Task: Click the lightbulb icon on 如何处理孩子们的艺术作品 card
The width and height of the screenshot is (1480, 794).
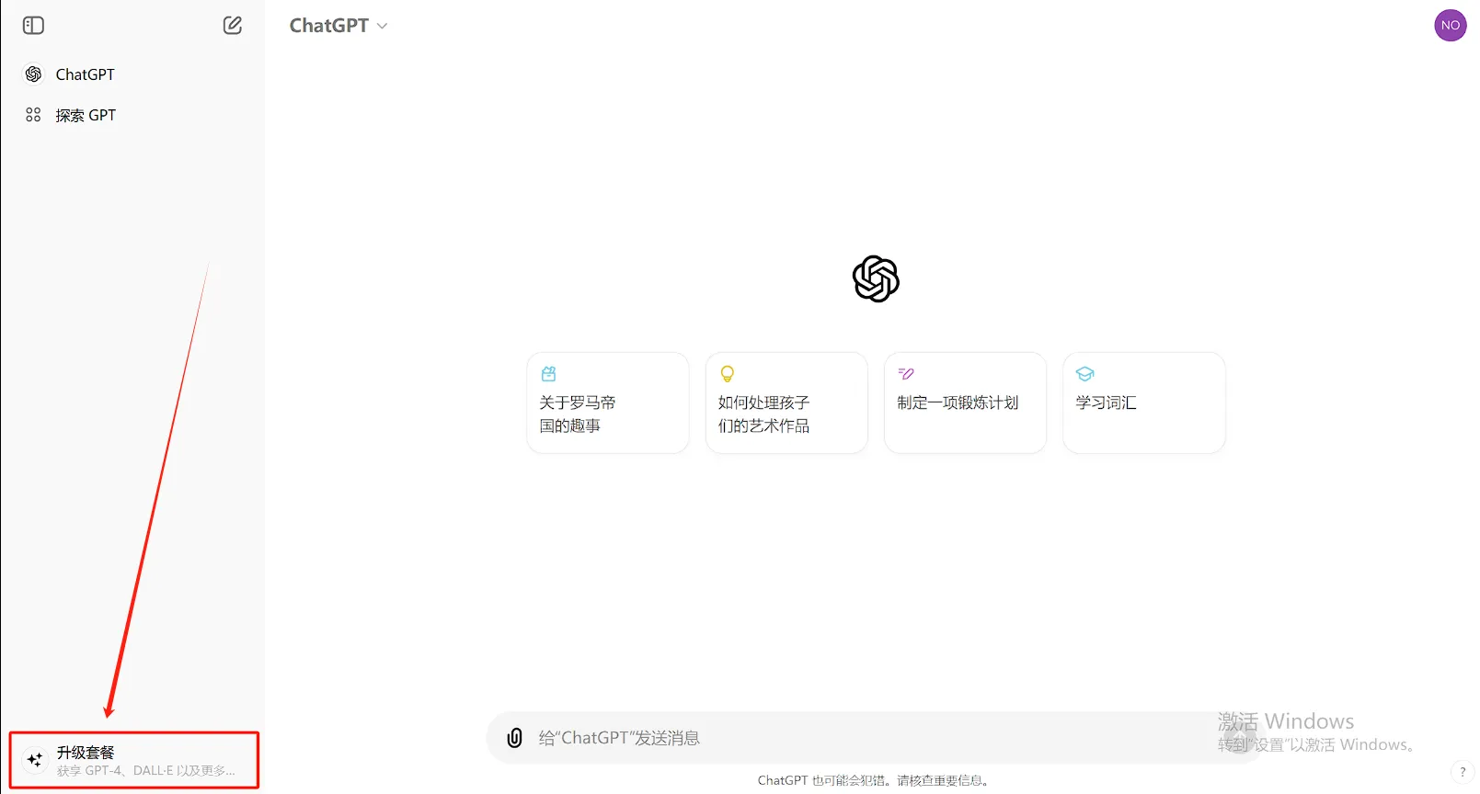Action: click(728, 374)
